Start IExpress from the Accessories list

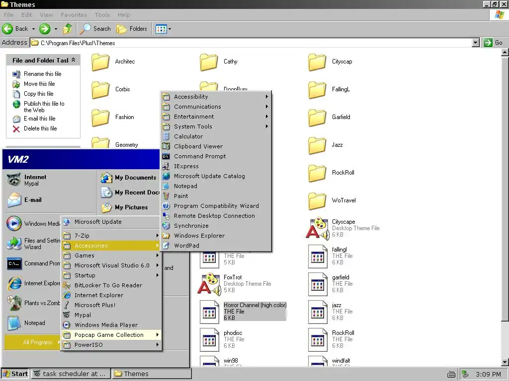[x=216, y=166]
